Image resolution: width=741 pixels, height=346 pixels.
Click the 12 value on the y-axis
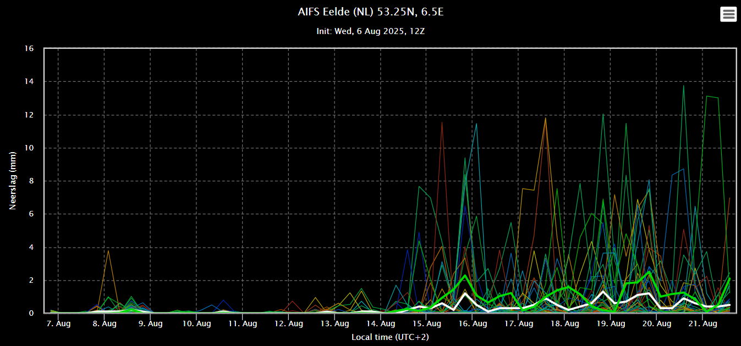(x=30, y=115)
